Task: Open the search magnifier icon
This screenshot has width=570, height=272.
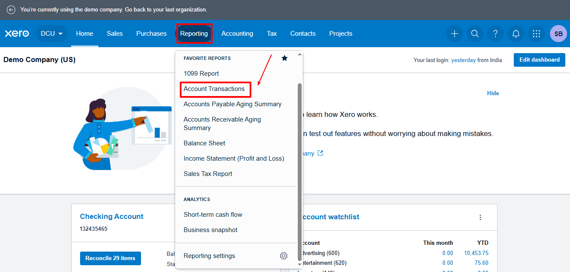Action: (475, 34)
